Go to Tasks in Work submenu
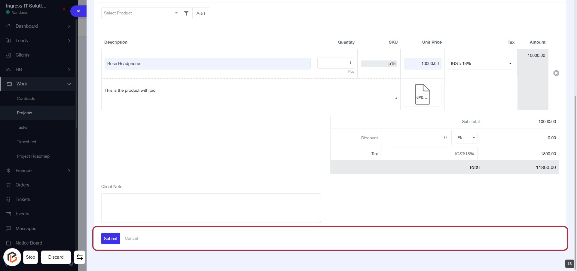Screen dimensions: 577x271 tap(22, 127)
